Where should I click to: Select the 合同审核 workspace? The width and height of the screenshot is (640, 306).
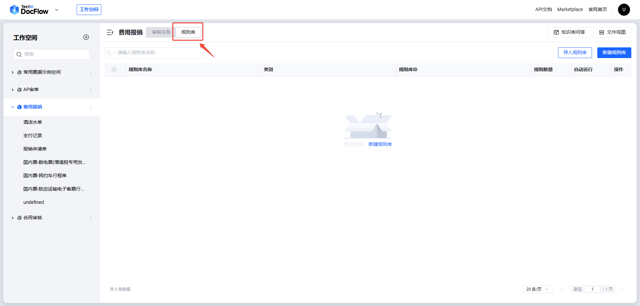(x=33, y=218)
